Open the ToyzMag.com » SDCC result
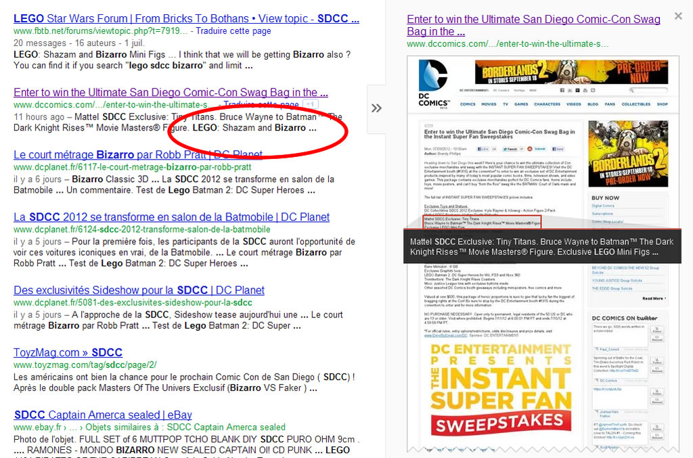 coord(68,352)
